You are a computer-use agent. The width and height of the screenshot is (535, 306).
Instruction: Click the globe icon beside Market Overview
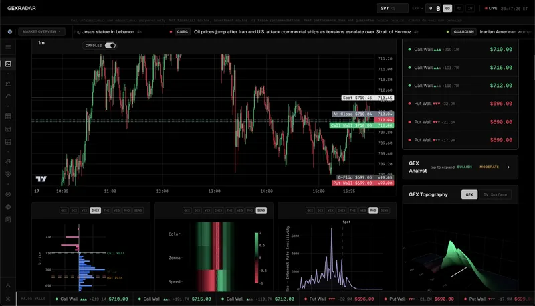tap(10, 31)
